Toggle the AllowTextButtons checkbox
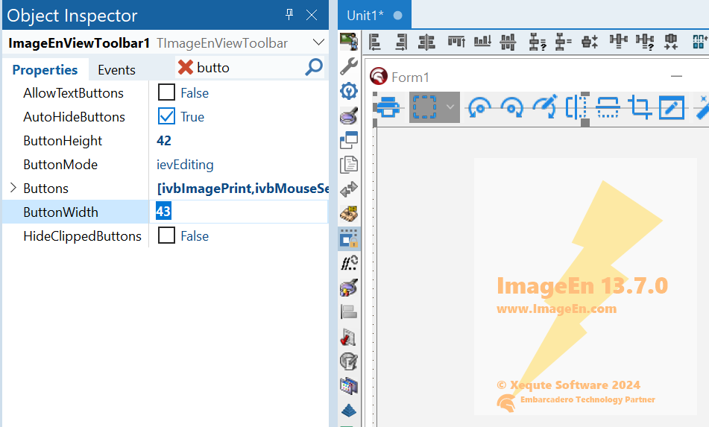This screenshot has width=709, height=427. coord(166,92)
